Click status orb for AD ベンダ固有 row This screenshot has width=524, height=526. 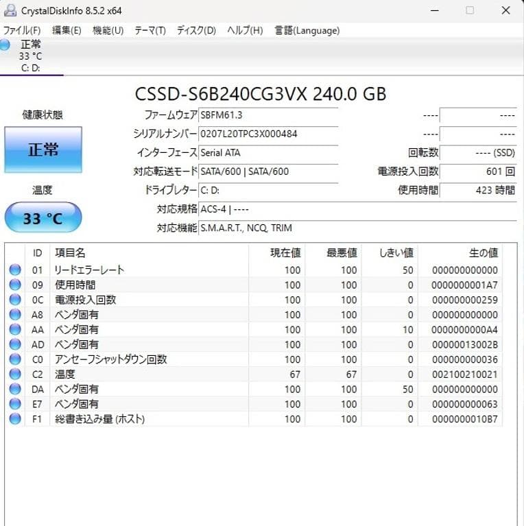pyautogui.click(x=15, y=344)
